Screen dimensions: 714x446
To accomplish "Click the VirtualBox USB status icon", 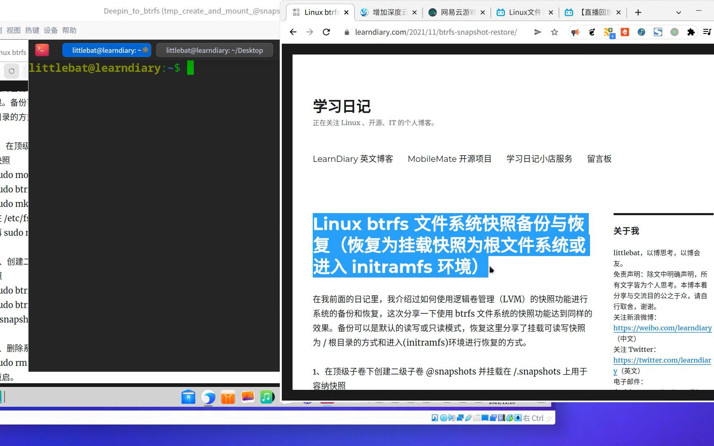I will 469,418.
